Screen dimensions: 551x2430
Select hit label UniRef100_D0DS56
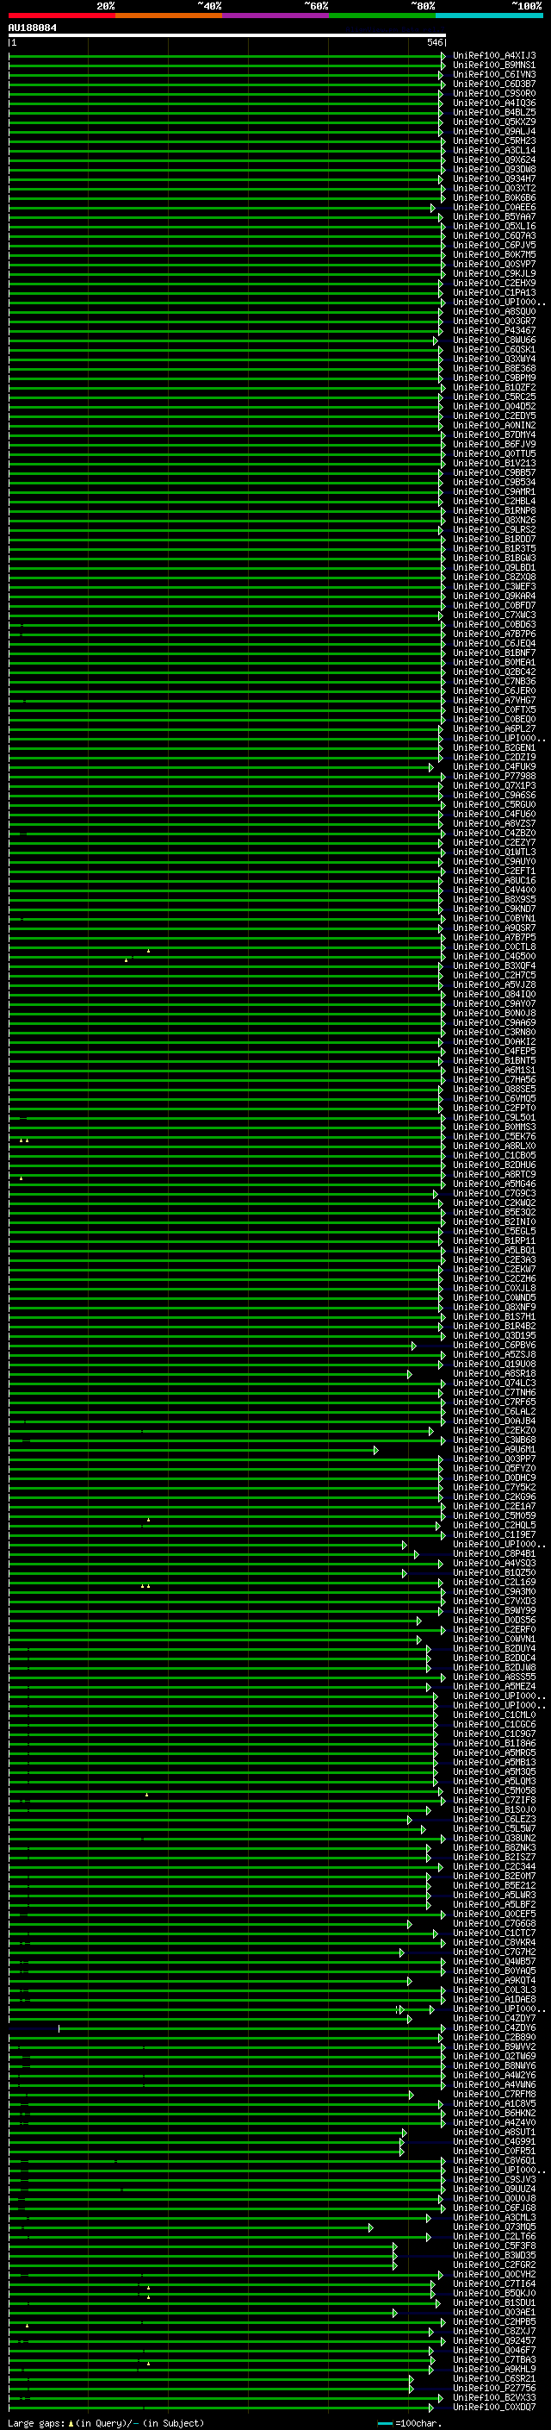pyautogui.click(x=494, y=1621)
